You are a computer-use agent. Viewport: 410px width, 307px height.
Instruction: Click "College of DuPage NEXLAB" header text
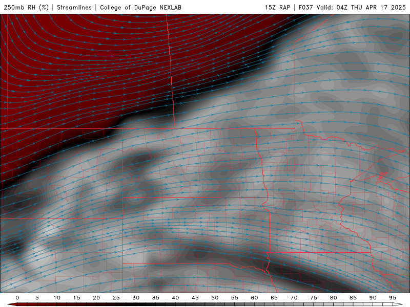[140, 7]
